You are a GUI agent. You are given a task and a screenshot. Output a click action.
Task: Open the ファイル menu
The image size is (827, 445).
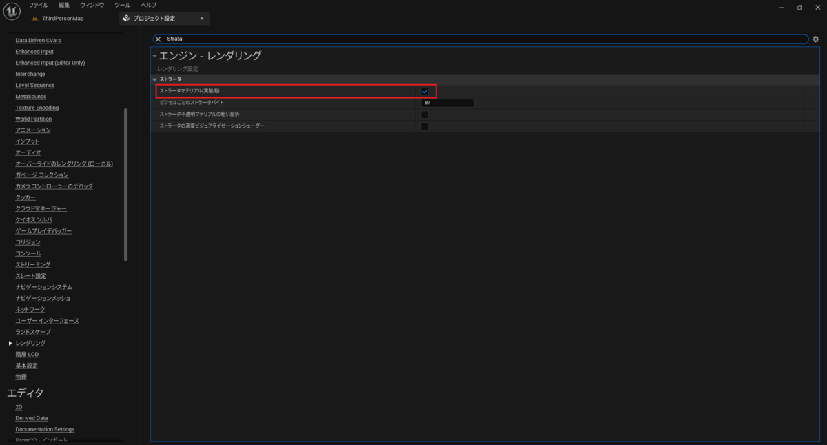click(38, 5)
